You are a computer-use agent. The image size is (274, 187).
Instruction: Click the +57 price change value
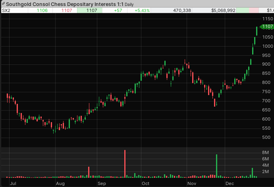pyautogui.click(x=118, y=10)
